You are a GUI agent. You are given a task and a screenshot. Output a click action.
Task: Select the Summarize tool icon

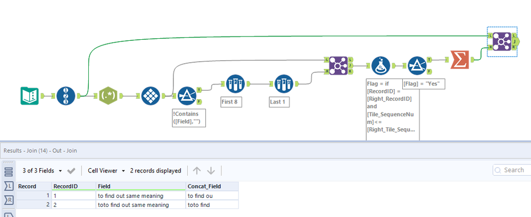pos(460,59)
